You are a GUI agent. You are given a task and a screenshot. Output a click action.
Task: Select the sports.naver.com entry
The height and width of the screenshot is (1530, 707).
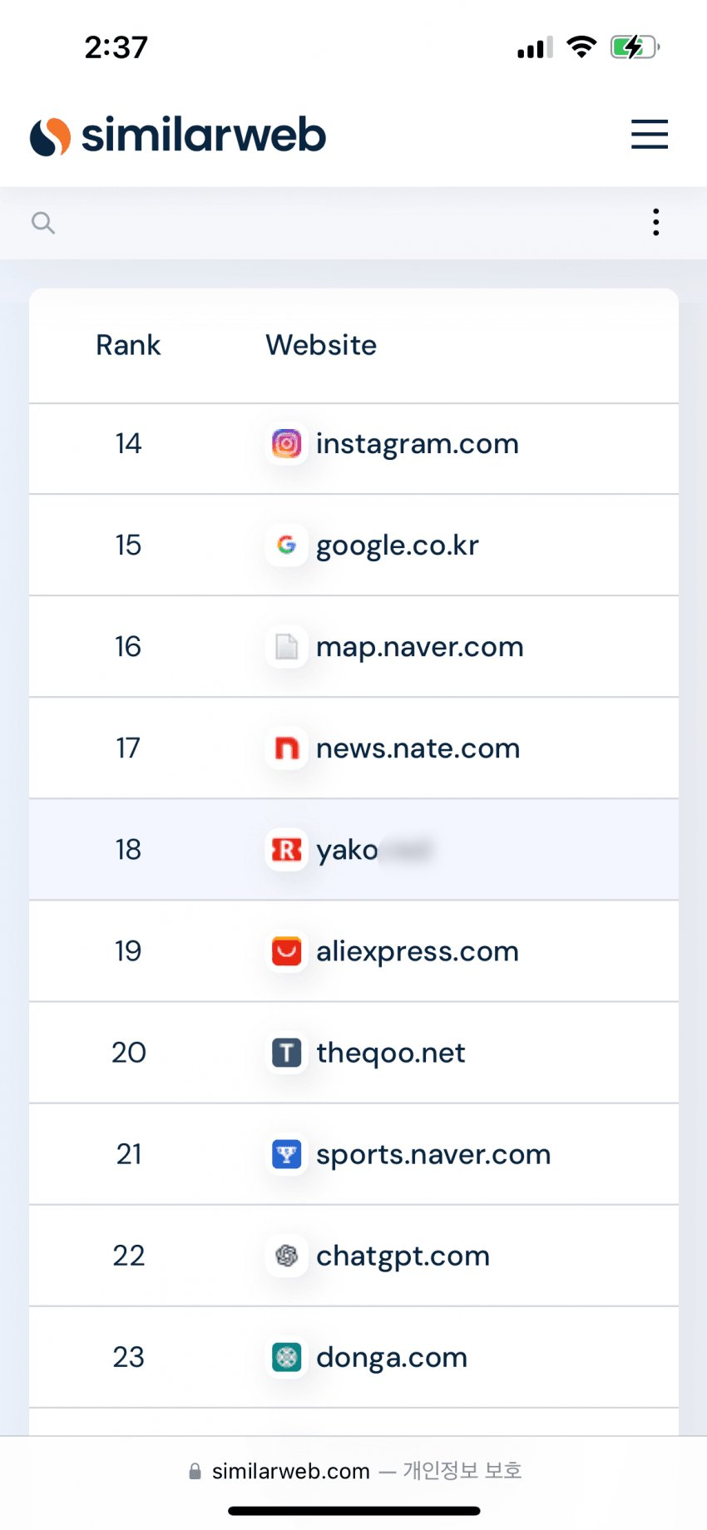click(433, 1154)
